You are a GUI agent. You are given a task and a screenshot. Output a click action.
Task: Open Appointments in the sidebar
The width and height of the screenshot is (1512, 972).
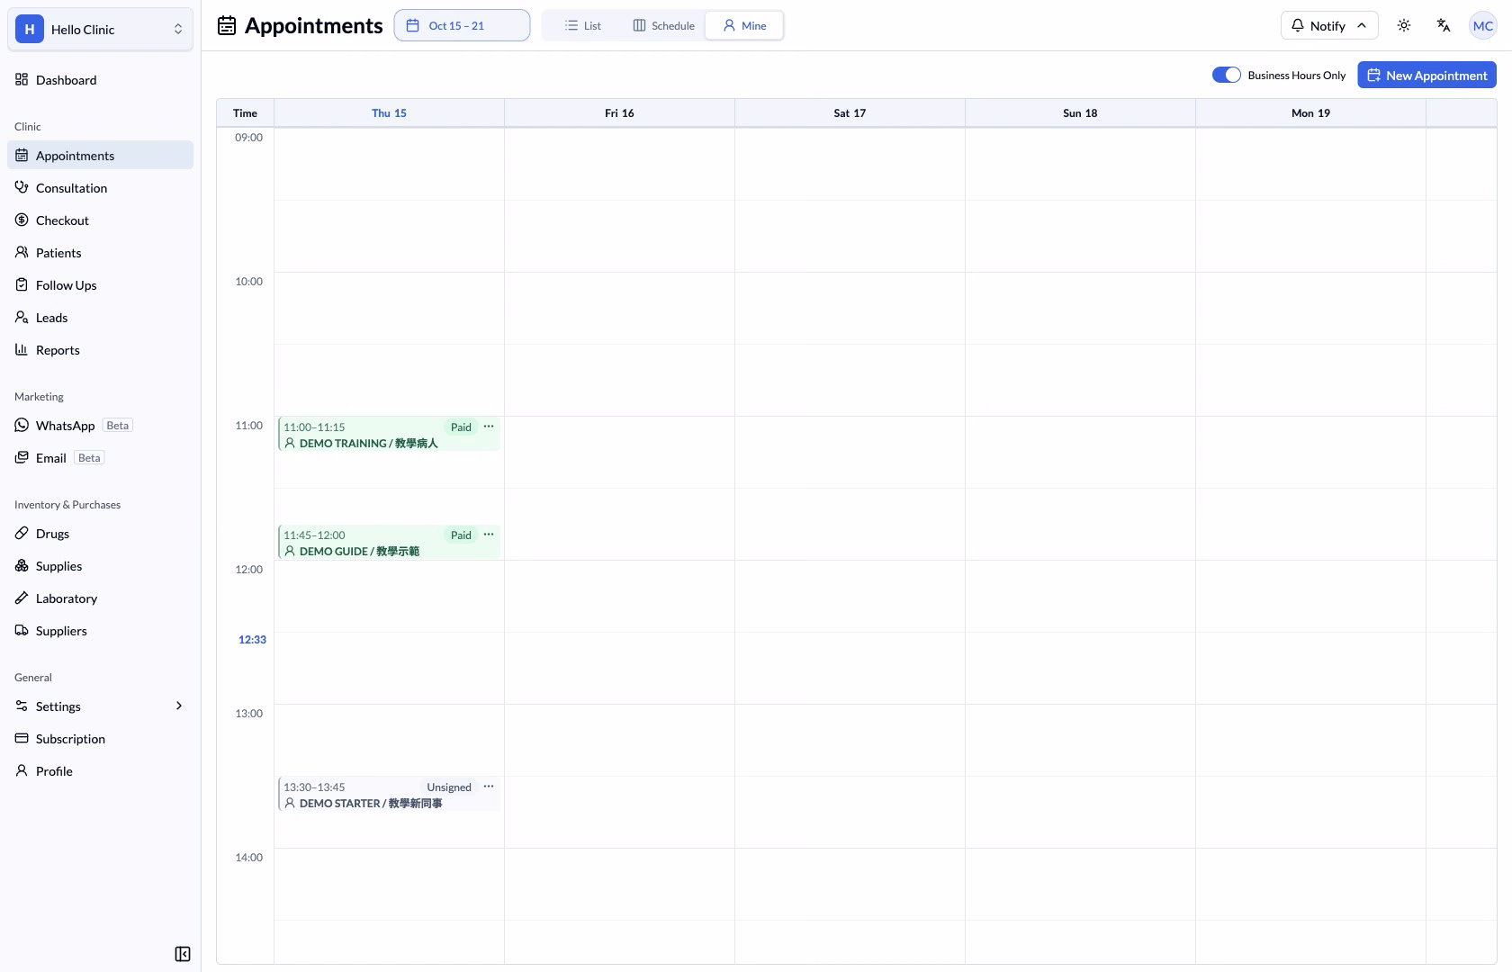(x=100, y=156)
